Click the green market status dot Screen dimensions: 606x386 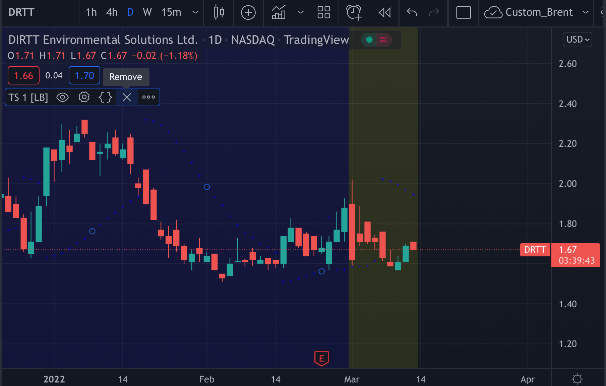[x=369, y=40]
